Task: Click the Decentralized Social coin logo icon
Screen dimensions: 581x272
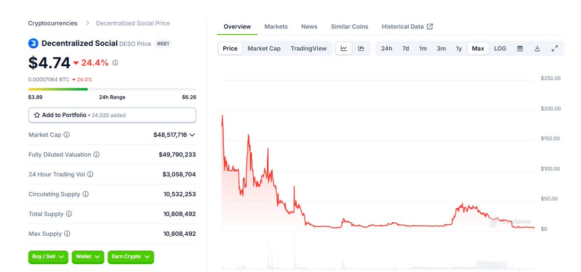Action: click(x=33, y=43)
